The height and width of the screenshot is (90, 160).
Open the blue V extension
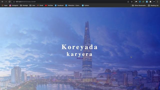(x=140, y=2)
